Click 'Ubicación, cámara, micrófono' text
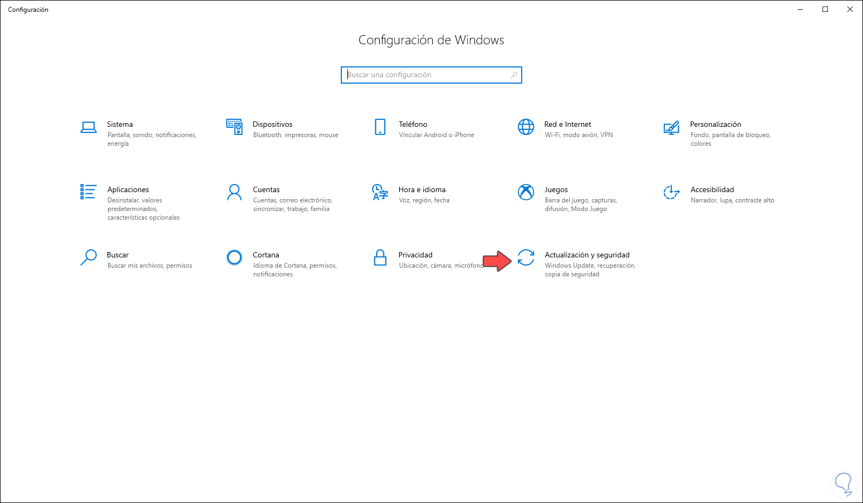 [441, 266]
